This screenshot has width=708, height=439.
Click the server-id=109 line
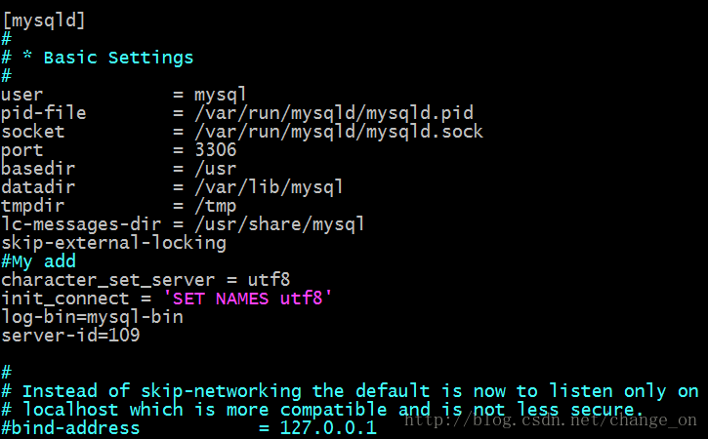(71, 336)
